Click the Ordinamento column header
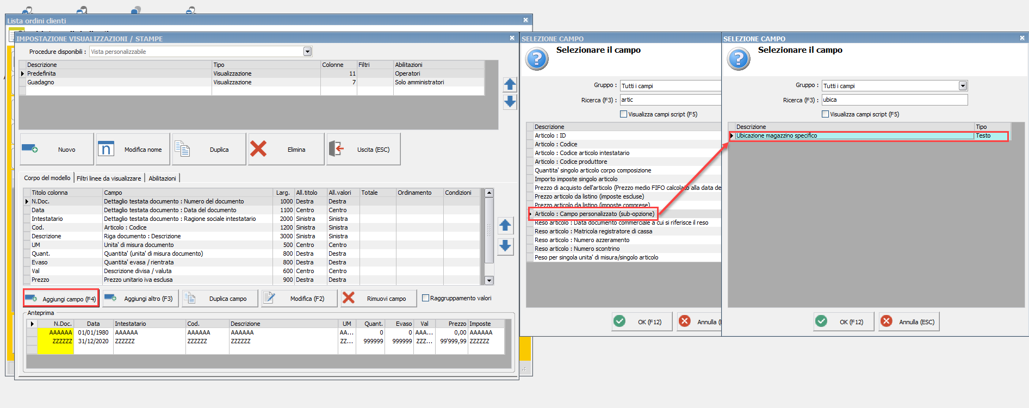 pyautogui.click(x=419, y=193)
